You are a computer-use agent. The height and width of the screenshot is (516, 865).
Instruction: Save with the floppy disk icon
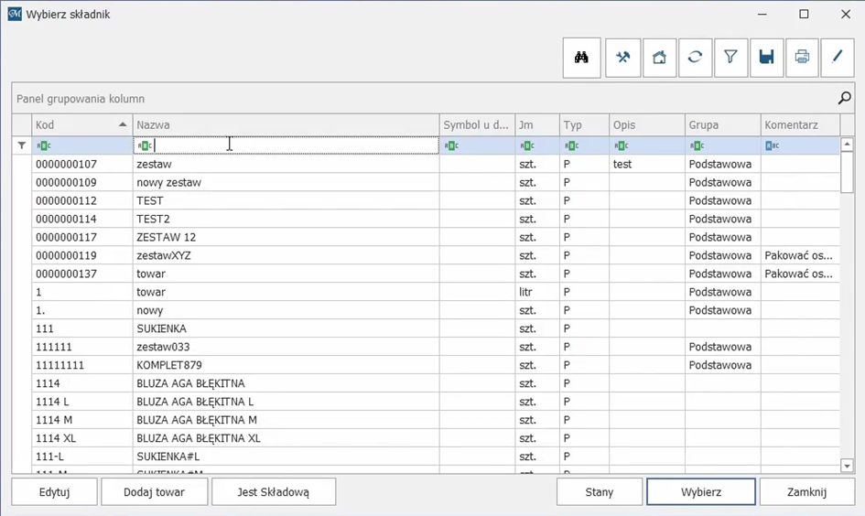click(x=766, y=57)
